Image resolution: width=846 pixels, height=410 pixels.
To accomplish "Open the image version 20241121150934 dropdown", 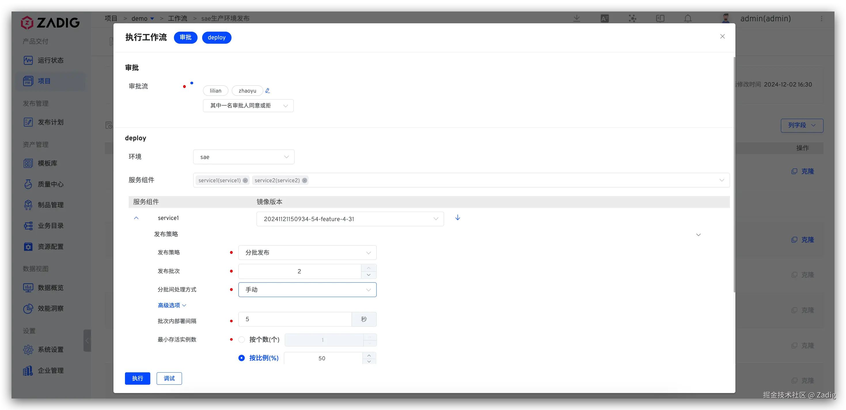I will [350, 219].
